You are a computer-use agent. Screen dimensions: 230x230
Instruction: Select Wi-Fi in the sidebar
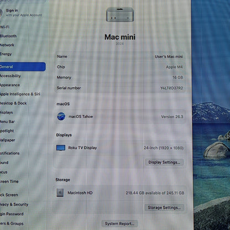tap(4, 27)
